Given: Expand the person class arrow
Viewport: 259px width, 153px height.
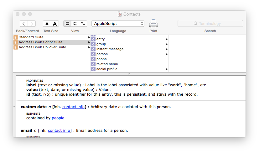Looking at the screenshot, I should point(167,54).
